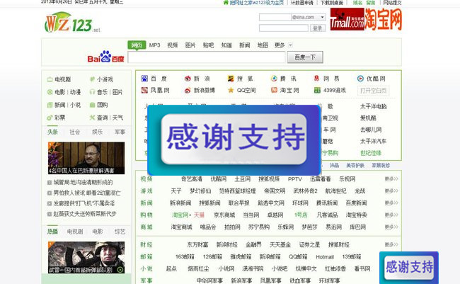This screenshot has width=460, height=284.
Task: Click the star icon beside QQ空间
Action: [231, 90]
